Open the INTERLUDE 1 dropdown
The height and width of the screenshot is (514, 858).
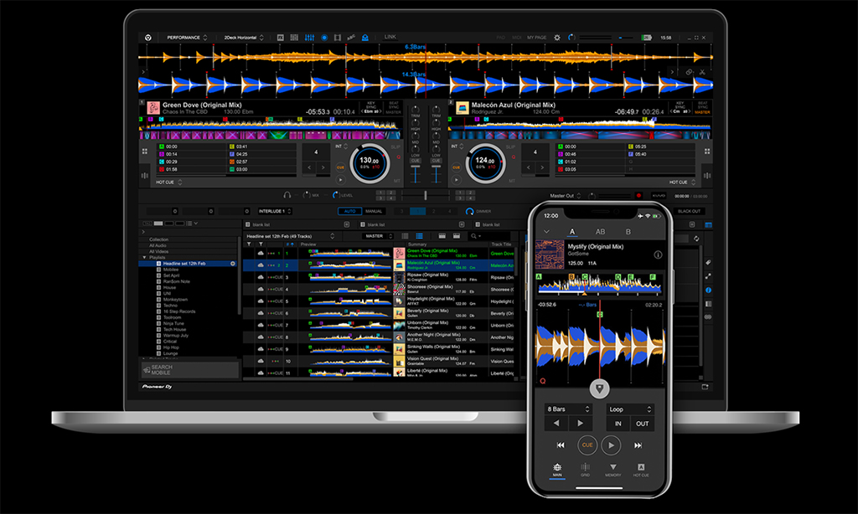tap(275, 211)
